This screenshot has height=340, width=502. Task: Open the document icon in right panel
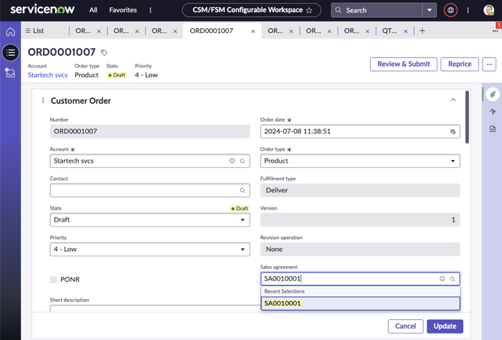(493, 128)
